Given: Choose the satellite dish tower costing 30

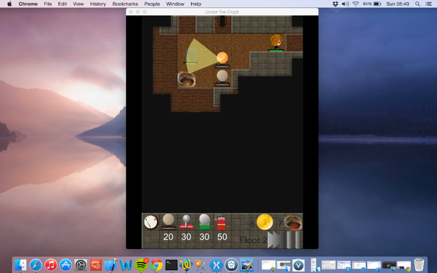Looking at the screenshot, I should tap(204, 222).
